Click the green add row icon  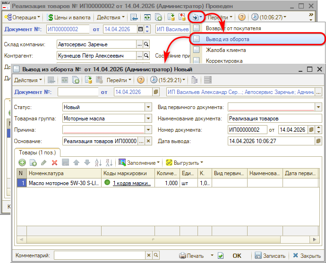(22, 162)
